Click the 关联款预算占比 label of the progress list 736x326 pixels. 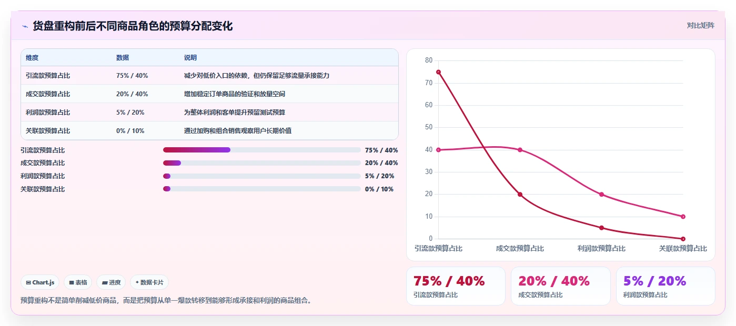(43, 189)
